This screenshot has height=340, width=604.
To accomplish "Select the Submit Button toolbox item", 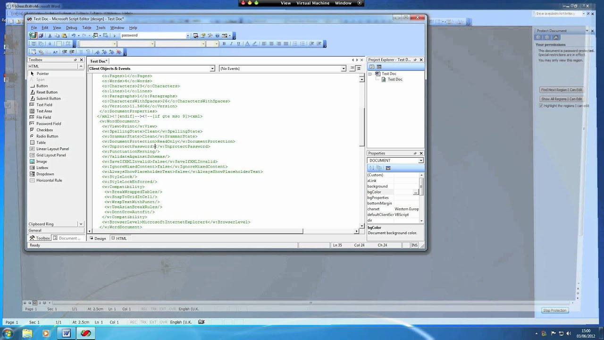I will tap(48, 99).
